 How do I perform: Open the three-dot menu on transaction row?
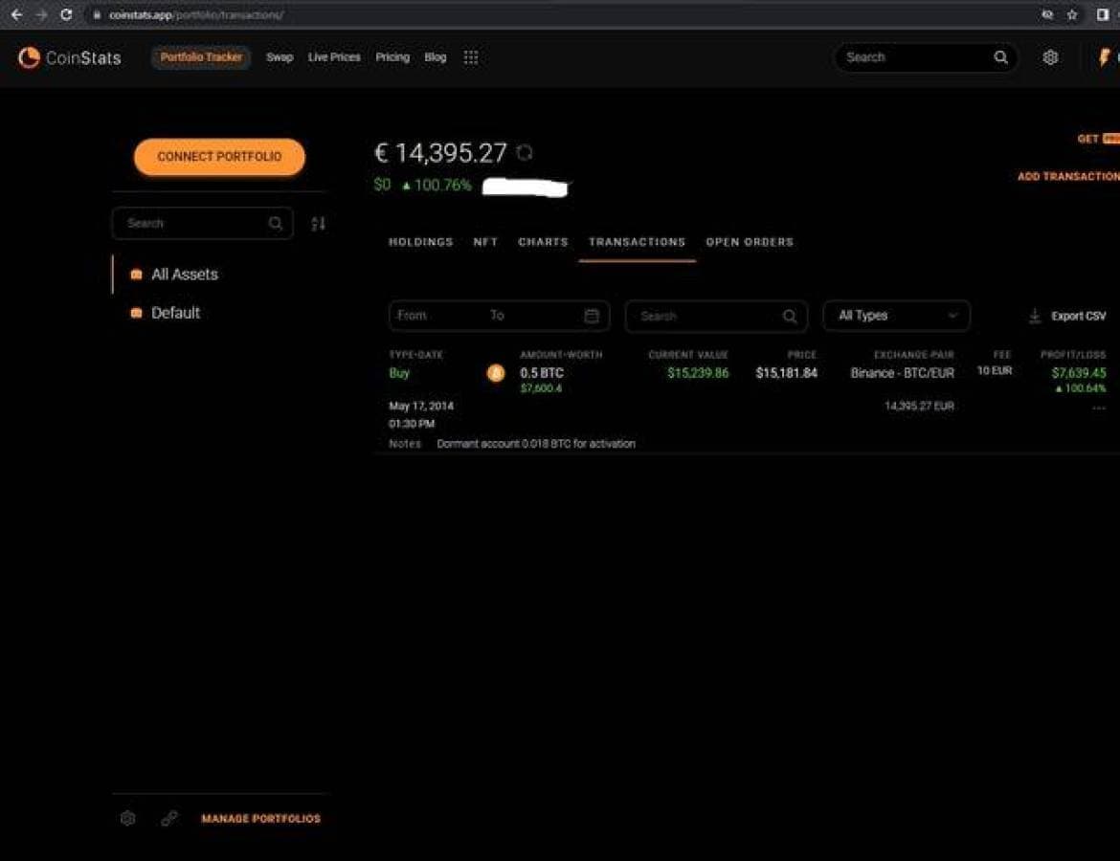tap(1098, 408)
